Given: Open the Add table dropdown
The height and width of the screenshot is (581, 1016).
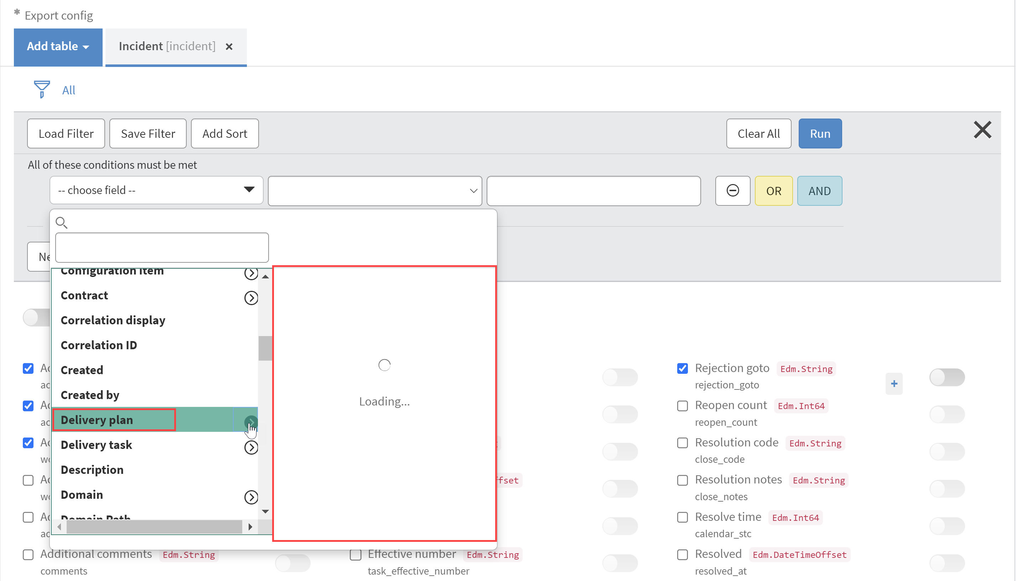Looking at the screenshot, I should [58, 47].
